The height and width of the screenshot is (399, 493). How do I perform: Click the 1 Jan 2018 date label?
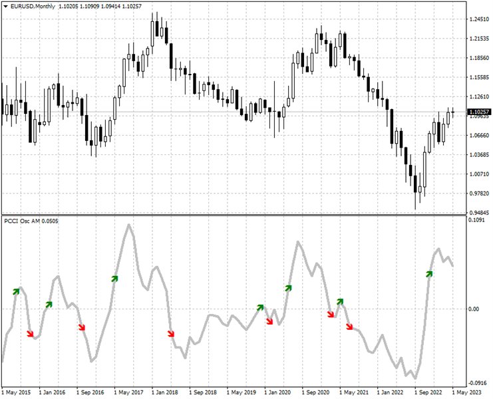click(165, 392)
